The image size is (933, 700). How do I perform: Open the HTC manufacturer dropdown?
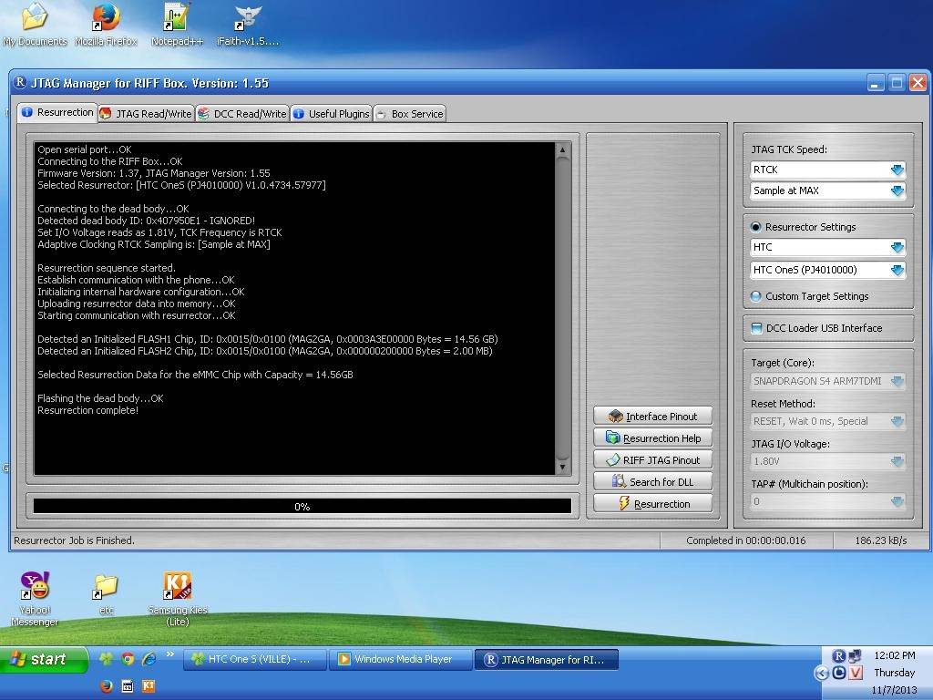[827, 247]
